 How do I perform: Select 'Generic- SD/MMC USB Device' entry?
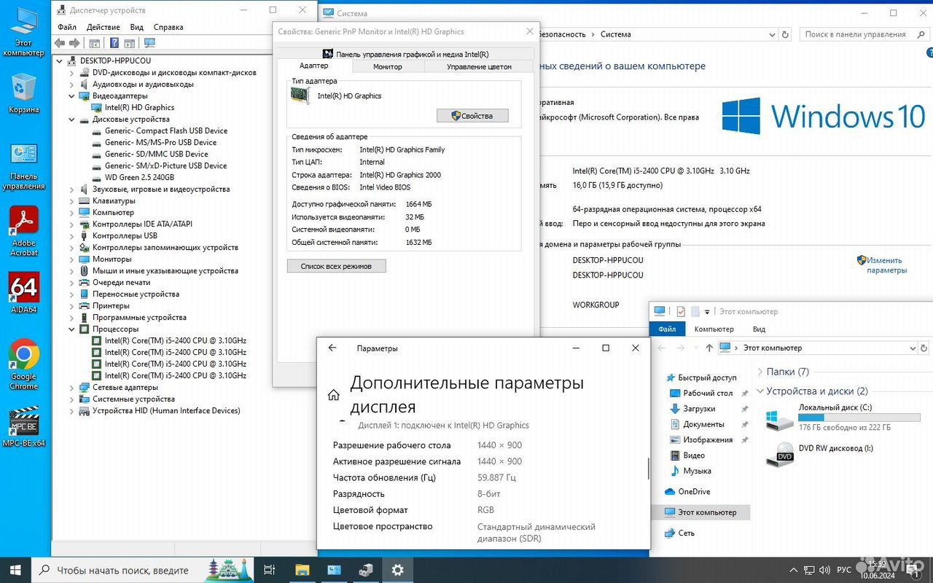coord(156,154)
